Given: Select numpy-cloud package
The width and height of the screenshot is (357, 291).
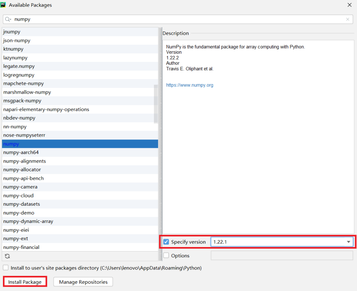Looking at the screenshot, I should click(x=80, y=195).
